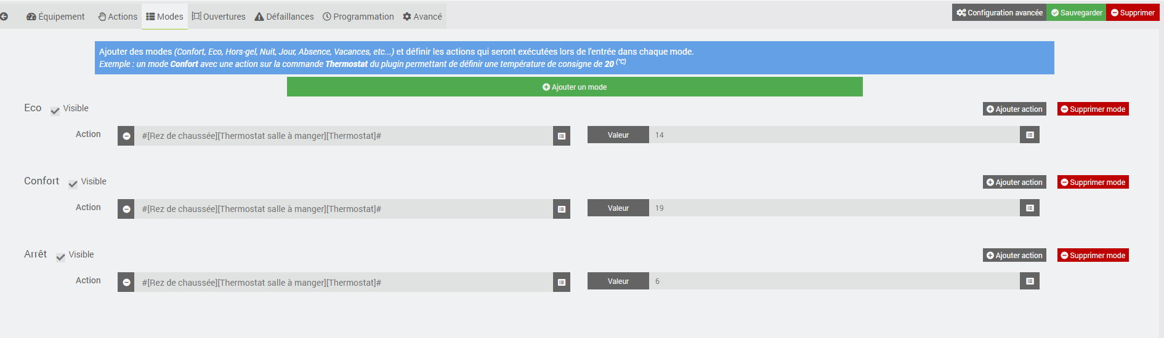Click the green Ajouter un mode button
1164x338 pixels.
pos(575,87)
